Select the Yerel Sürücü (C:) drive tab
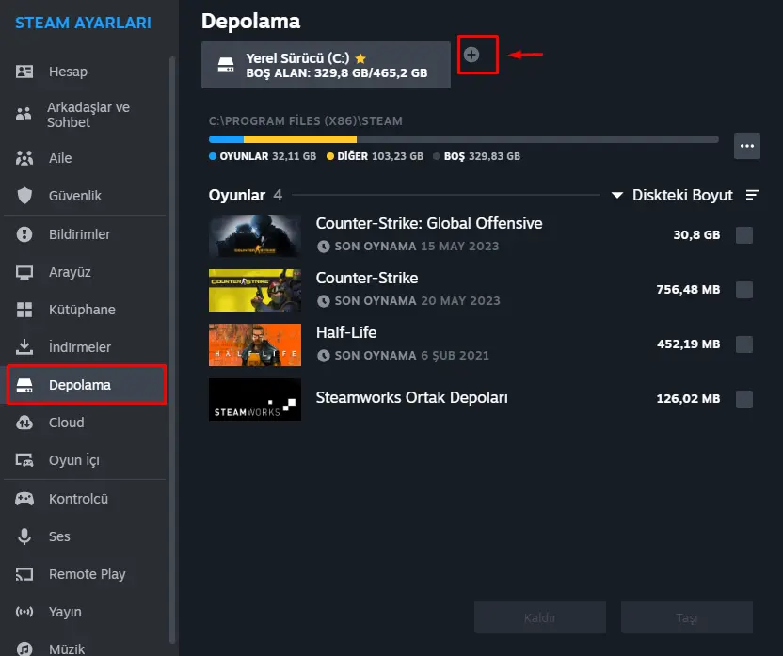783x656 pixels. tap(326, 65)
